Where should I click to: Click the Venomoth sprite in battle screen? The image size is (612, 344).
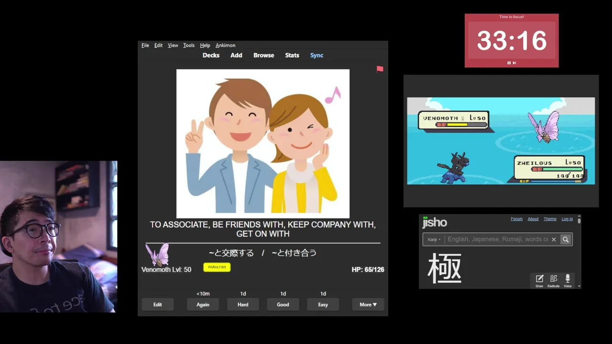click(544, 127)
